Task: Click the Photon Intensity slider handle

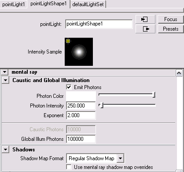Action: pyautogui.click(x=102, y=105)
